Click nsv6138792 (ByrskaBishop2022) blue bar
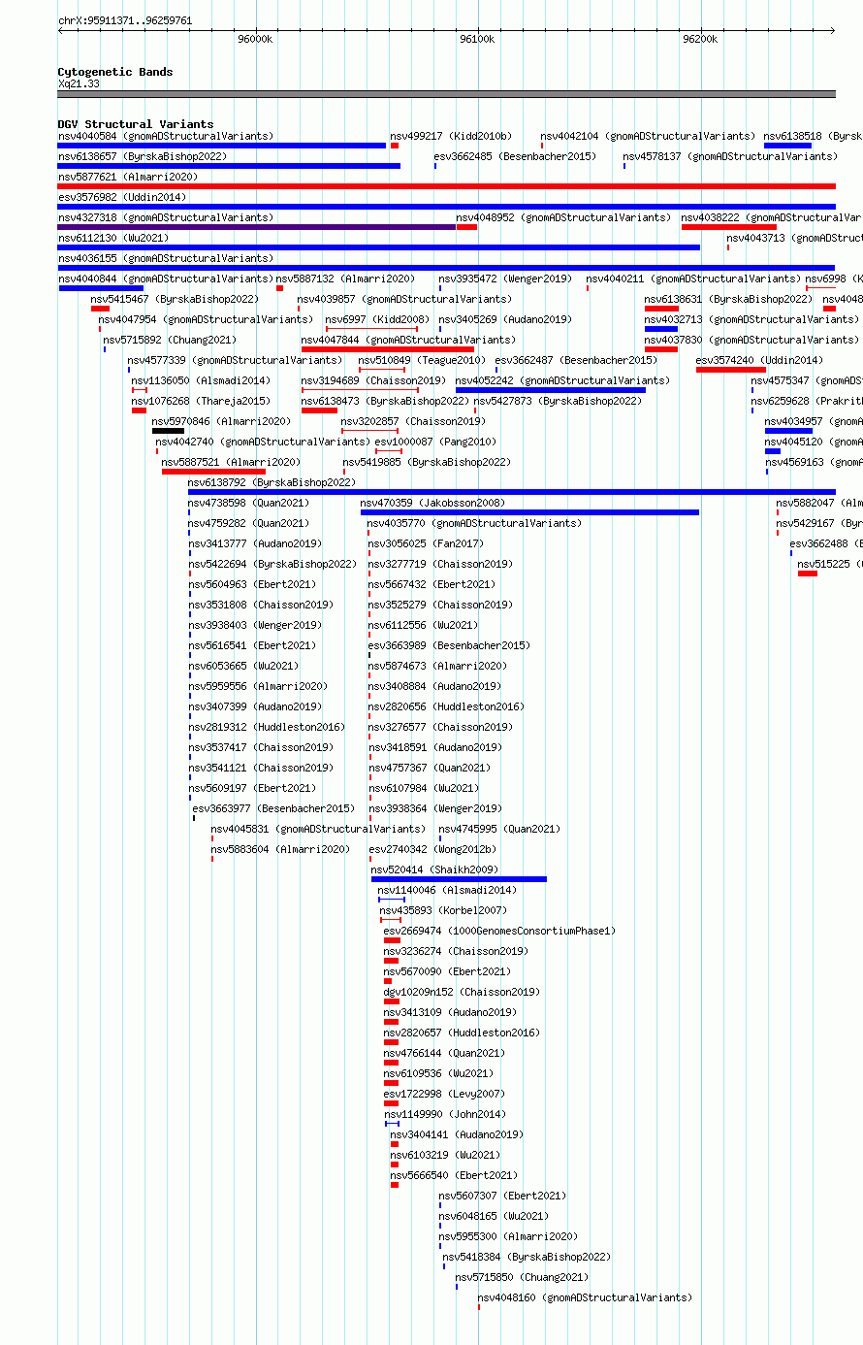The height and width of the screenshot is (1345, 863). click(x=511, y=492)
